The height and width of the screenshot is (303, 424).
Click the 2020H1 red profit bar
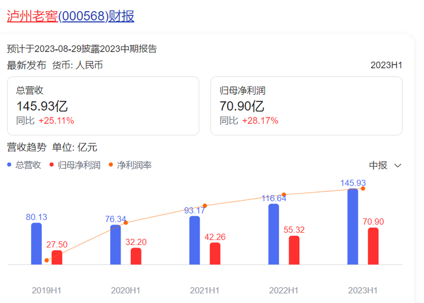tap(136, 256)
